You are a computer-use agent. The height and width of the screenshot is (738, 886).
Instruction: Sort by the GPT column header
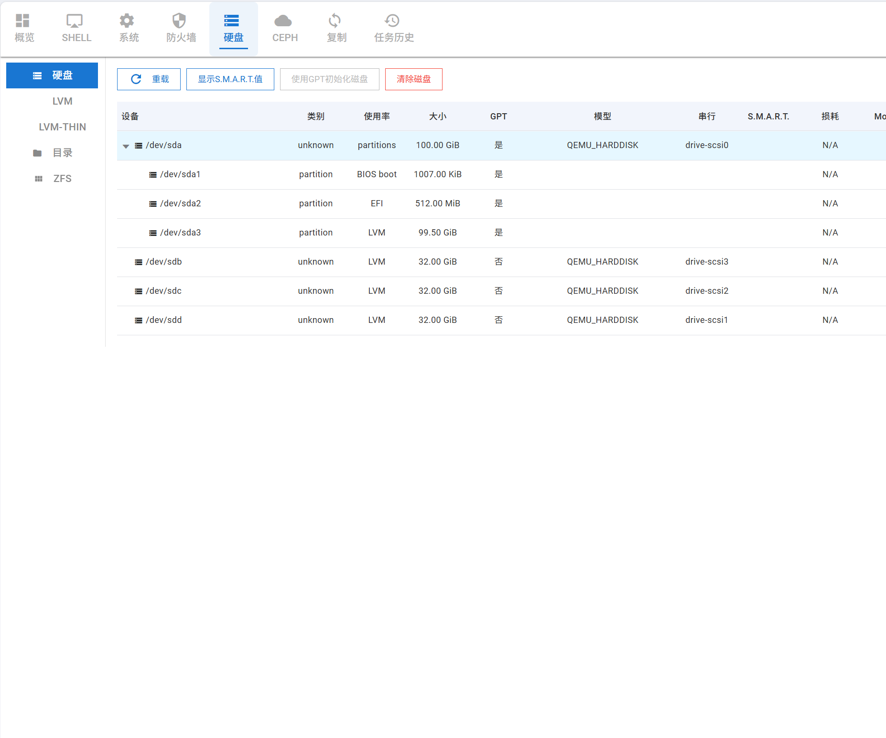[498, 117]
